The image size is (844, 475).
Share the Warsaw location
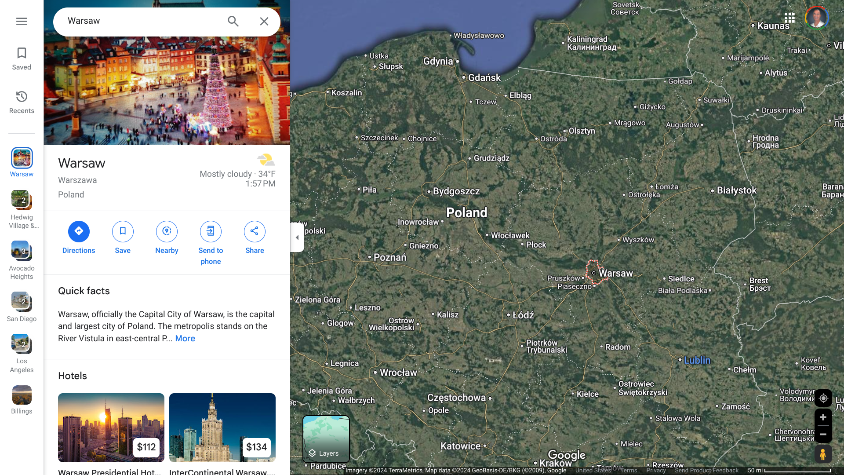pos(255,232)
